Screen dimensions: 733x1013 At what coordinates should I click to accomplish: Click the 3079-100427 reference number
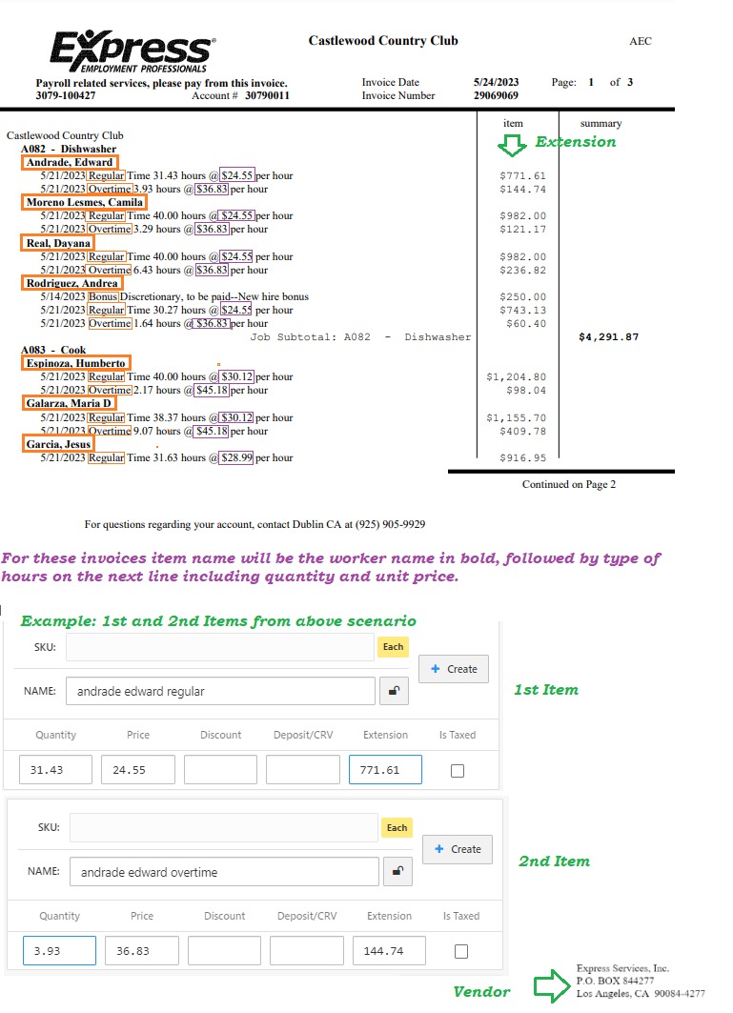(x=65, y=95)
